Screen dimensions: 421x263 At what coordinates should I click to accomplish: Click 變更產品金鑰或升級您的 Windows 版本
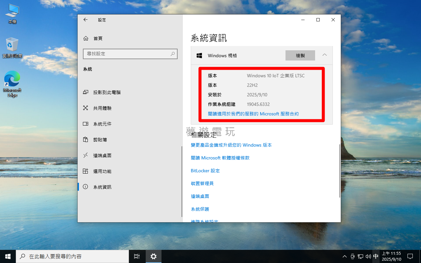[231, 145]
